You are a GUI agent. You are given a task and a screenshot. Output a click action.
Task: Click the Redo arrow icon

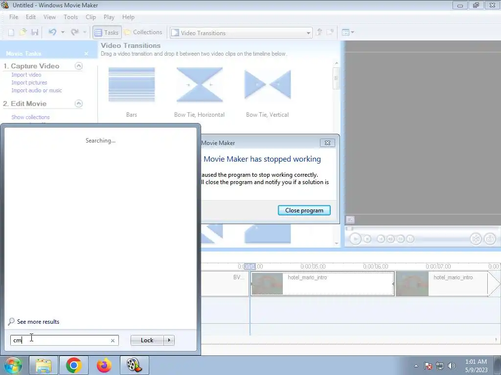click(x=75, y=32)
